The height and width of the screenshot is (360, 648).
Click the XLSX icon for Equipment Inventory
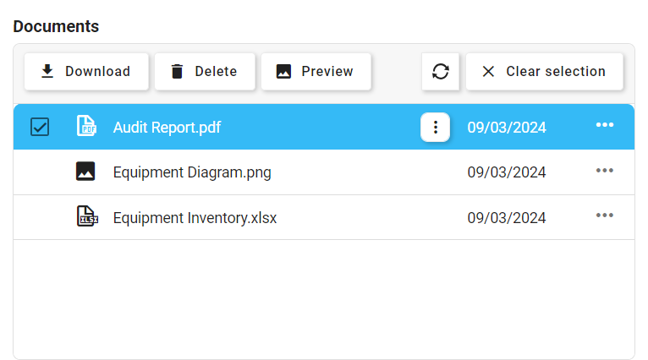click(86, 217)
